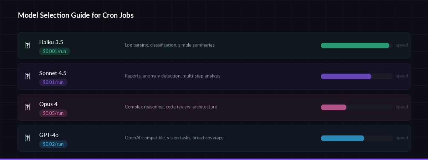Click the Sonnet 4.5 model name

(53, 73)
